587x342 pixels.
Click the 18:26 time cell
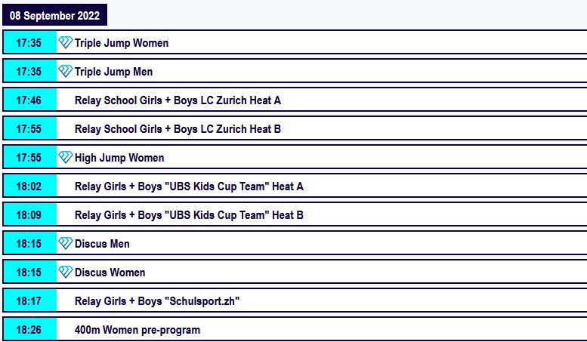tap(29, 329)
